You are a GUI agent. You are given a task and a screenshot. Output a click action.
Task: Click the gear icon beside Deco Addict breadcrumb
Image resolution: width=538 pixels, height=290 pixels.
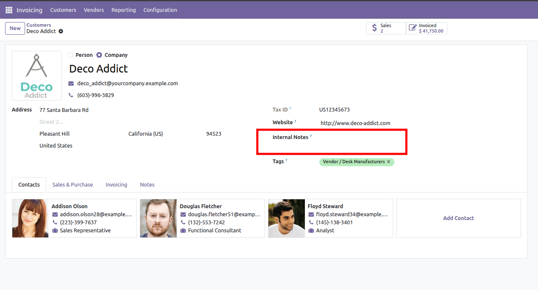[61, 31]
